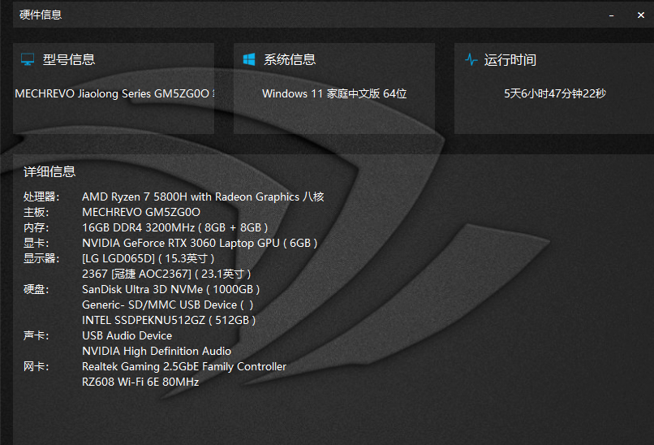Select the 系统信息 card heading
Image resolution: width=654 pixels, height=445 pixels.
290,60
